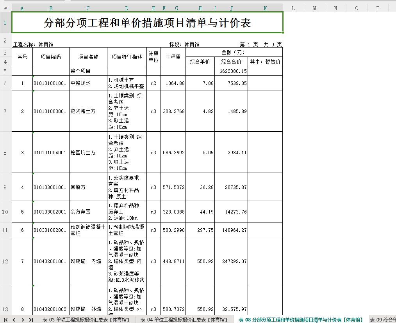Click the title cell 分部分项工程和单价措施项目清单与计价表
The image size is (396, 323).
point(147,23)
